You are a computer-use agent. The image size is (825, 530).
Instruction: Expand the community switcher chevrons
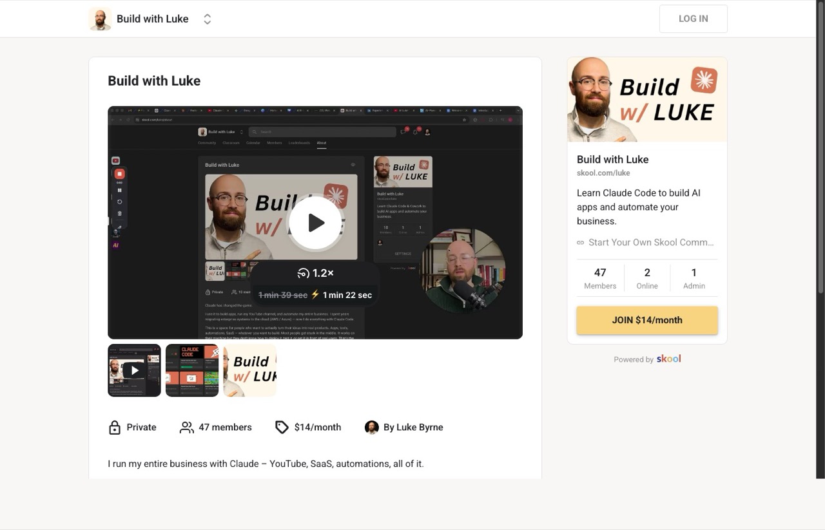[x=208, y=19]
